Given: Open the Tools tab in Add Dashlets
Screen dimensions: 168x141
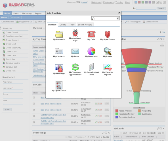Looking at the screenshot, I should 72,25.
